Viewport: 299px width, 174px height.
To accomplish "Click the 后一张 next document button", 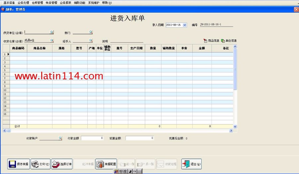I will (146, 164).
